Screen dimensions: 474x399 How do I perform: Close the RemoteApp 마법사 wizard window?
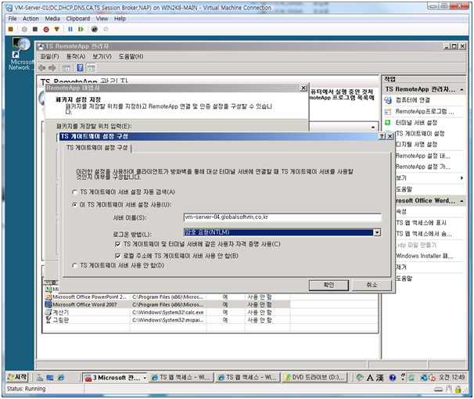coord(303,88)
